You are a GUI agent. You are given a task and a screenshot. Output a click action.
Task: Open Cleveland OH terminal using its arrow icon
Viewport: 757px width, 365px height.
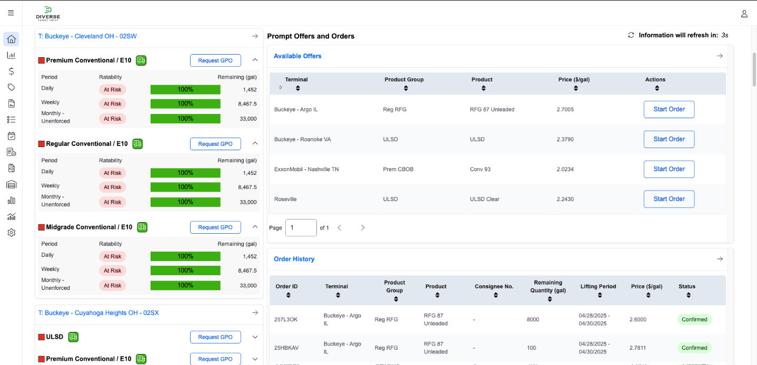255,36
